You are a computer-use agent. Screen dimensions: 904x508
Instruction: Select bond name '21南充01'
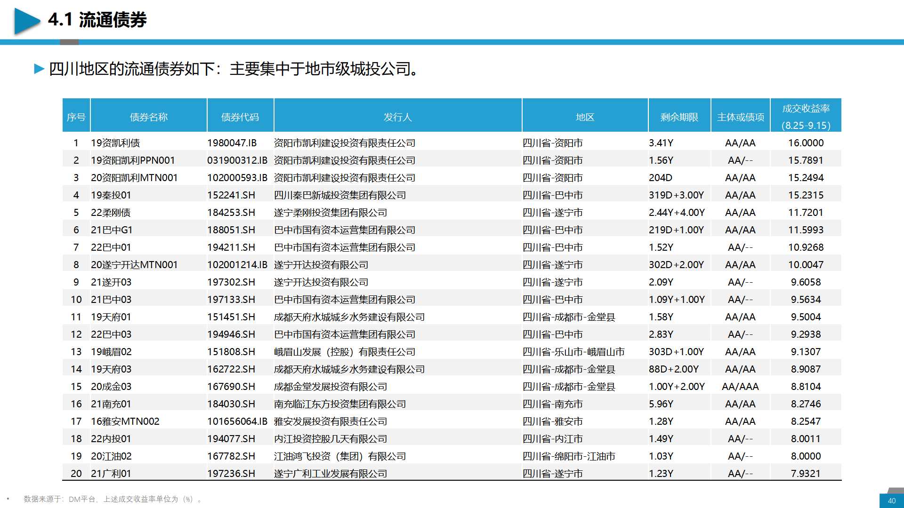[x=111, y=404]
